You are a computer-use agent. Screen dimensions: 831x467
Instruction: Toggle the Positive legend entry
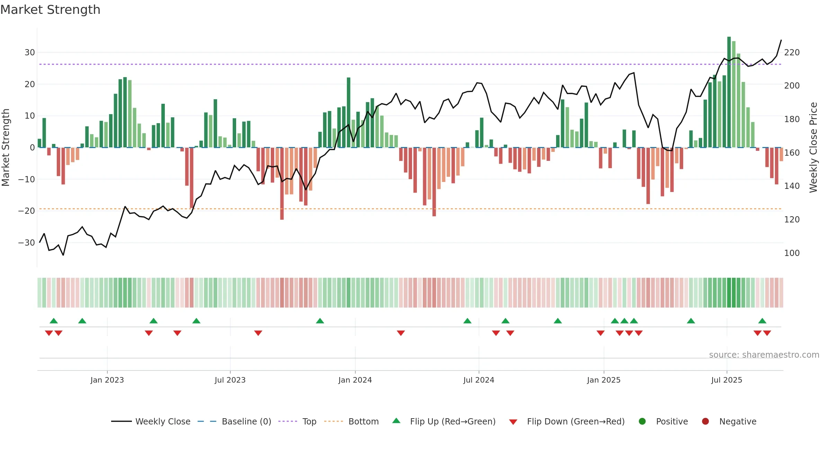pos(663,421)
